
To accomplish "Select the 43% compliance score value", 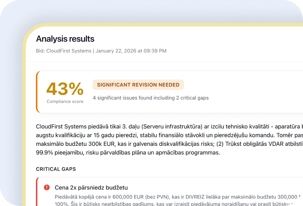I will pyautogui.click(x=65, y=89).
